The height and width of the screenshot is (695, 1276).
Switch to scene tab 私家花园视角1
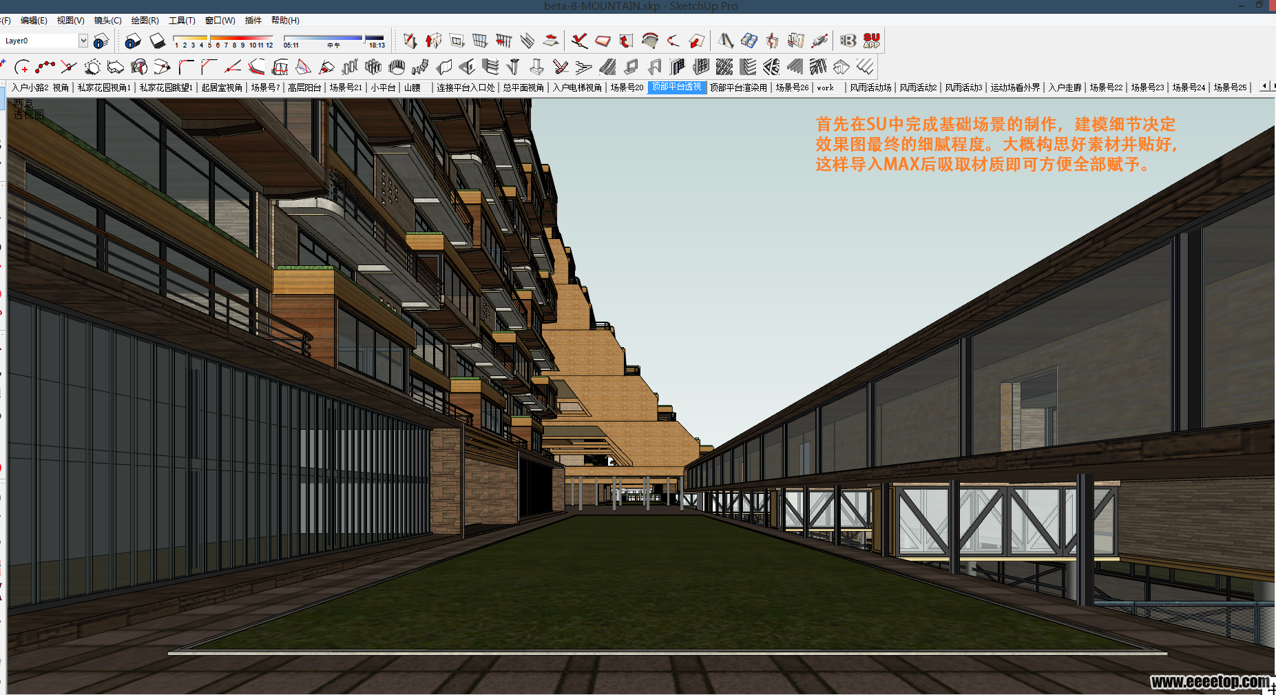point(103,87)
